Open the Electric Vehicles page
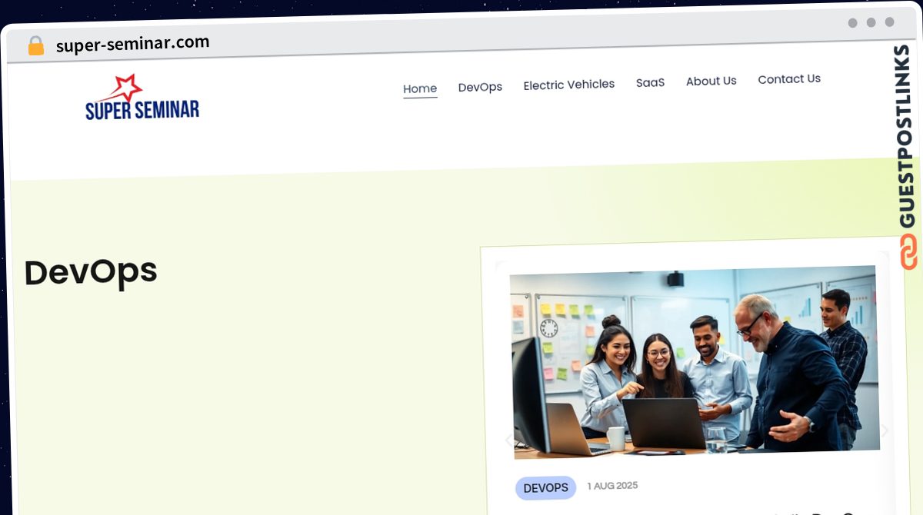 [568, 84]
